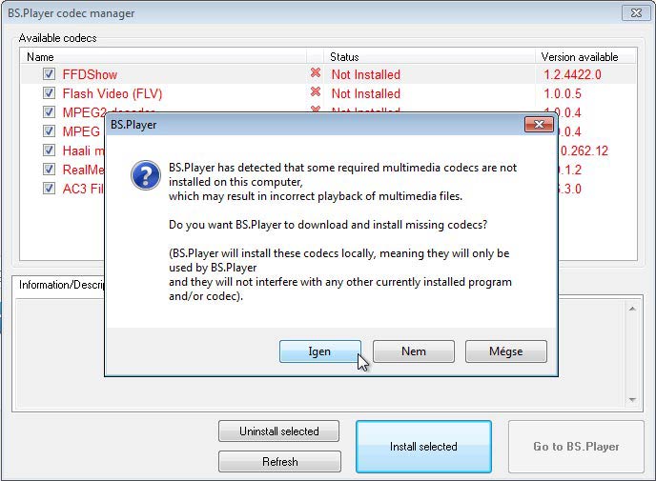Click FFDShow 'Not Installed' status text
Viewport: 656px width, 481px height.
pos(365,74)
